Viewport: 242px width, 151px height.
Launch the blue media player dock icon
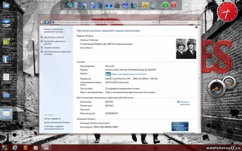(x=108, y=5)
